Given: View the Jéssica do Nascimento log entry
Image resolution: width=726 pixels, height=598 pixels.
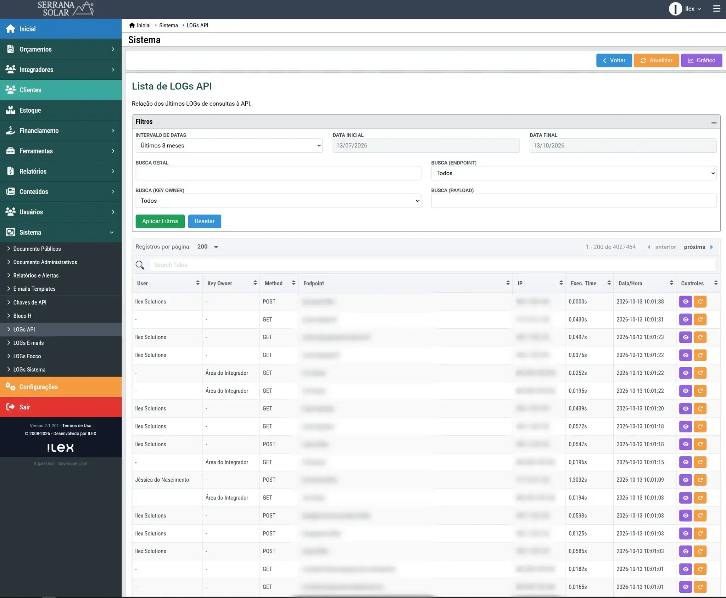Looking at the screenshot, I should point(685,480).
